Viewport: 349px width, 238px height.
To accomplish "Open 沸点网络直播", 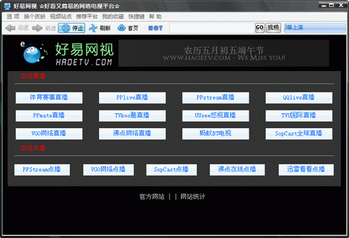I will coord(132,133).
